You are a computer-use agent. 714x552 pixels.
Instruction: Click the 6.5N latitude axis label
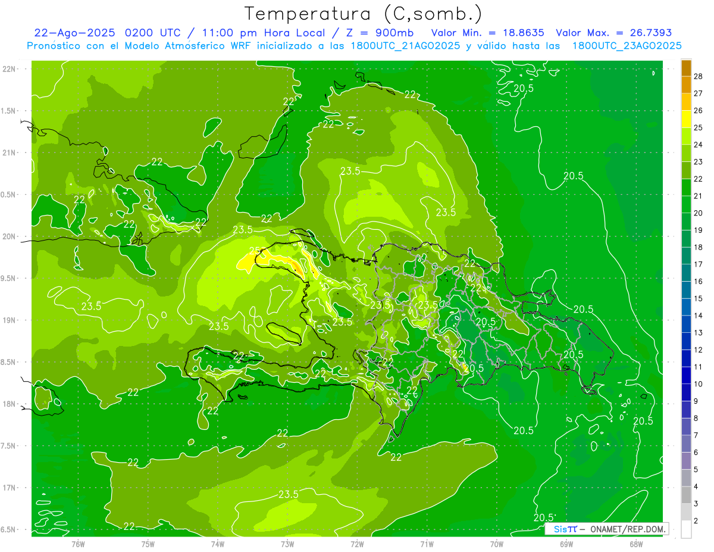pos(8,529)
